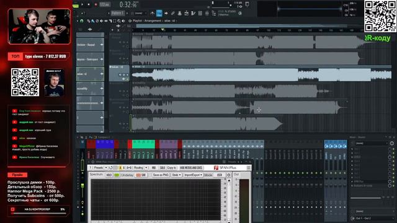
Task: Click the round icon beside mixer preset dropdown
Action: click(391, 143)
